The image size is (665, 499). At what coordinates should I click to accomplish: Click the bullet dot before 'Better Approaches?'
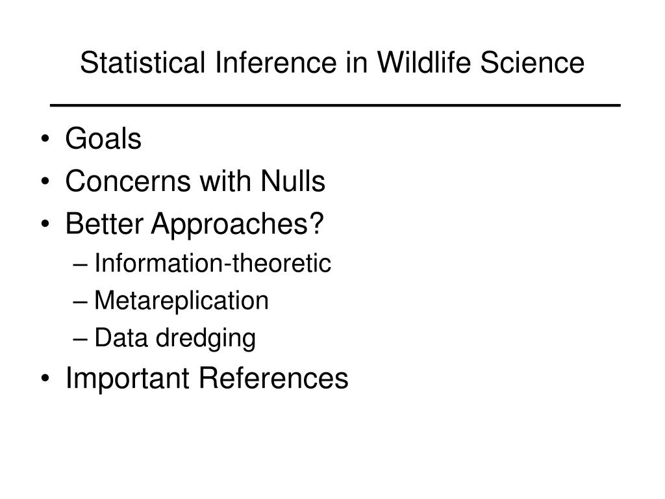[x=45, y=224]
